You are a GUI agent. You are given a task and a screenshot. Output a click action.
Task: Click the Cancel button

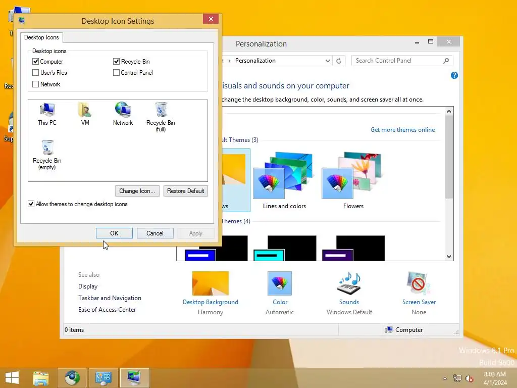[x=155, y=233]
